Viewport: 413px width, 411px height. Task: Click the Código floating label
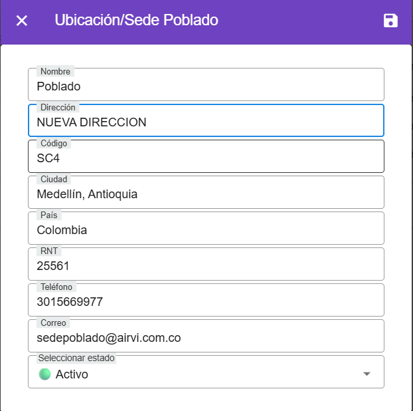click(x=54, y=143)
